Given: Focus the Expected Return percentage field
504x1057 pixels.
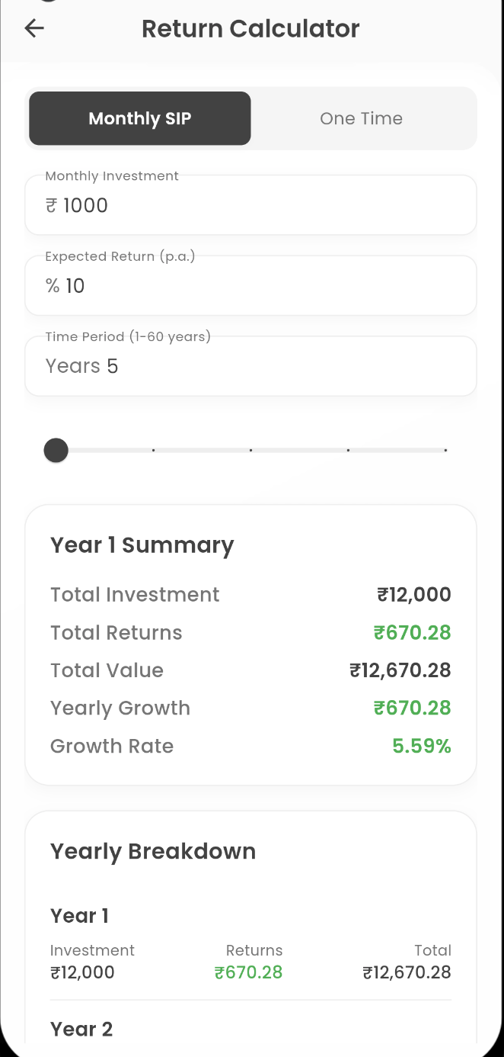Looking at the screenshot, I should (x=251, y=286).
